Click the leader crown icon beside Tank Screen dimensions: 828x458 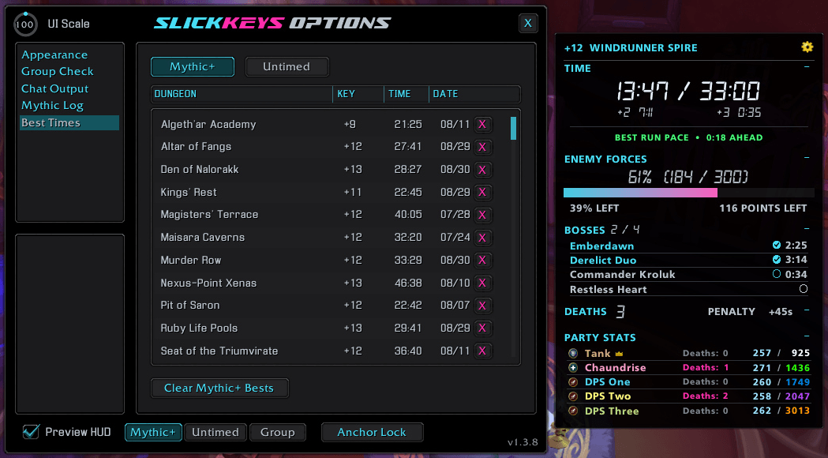tap(619, 354)
